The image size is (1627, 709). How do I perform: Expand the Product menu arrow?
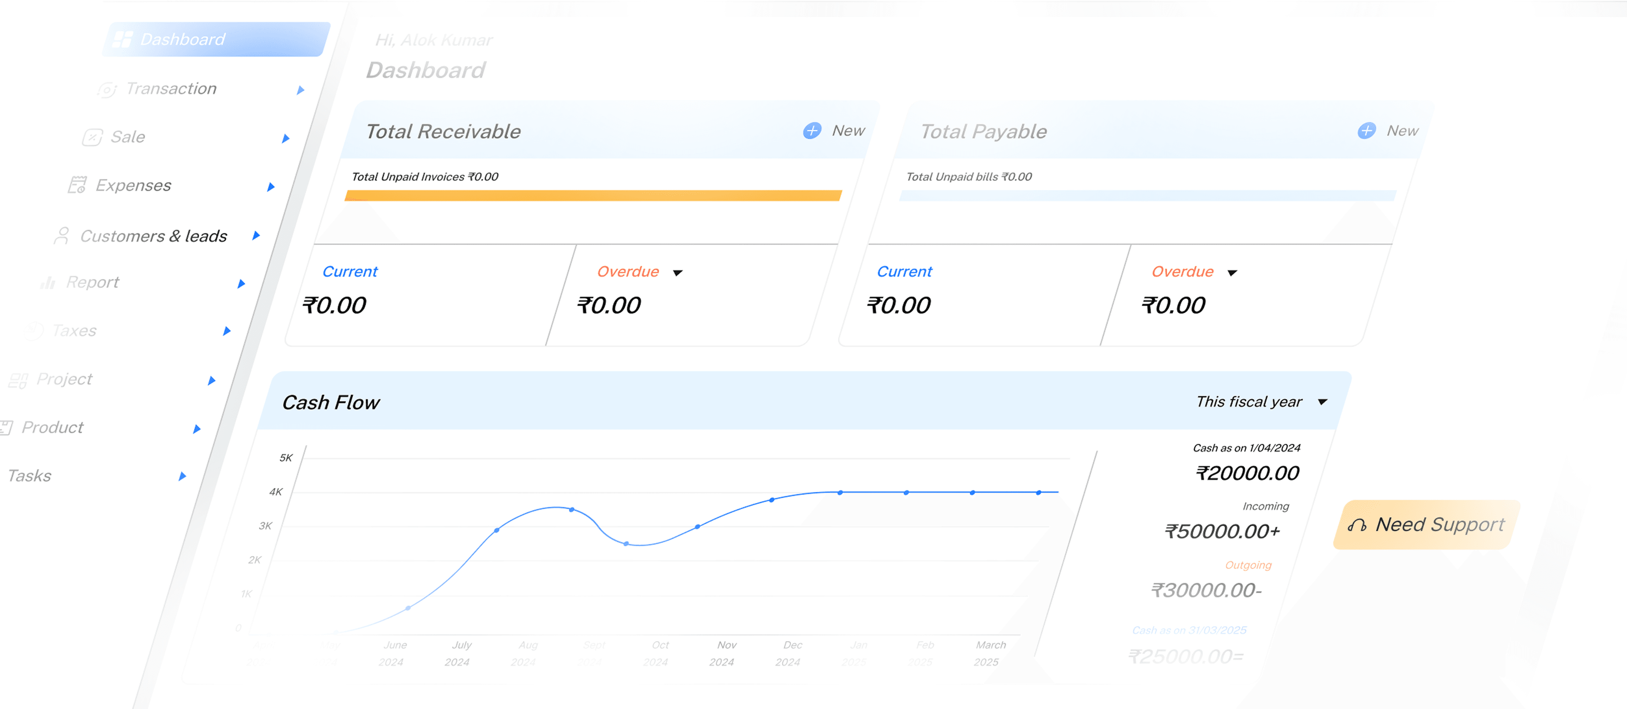197,429
